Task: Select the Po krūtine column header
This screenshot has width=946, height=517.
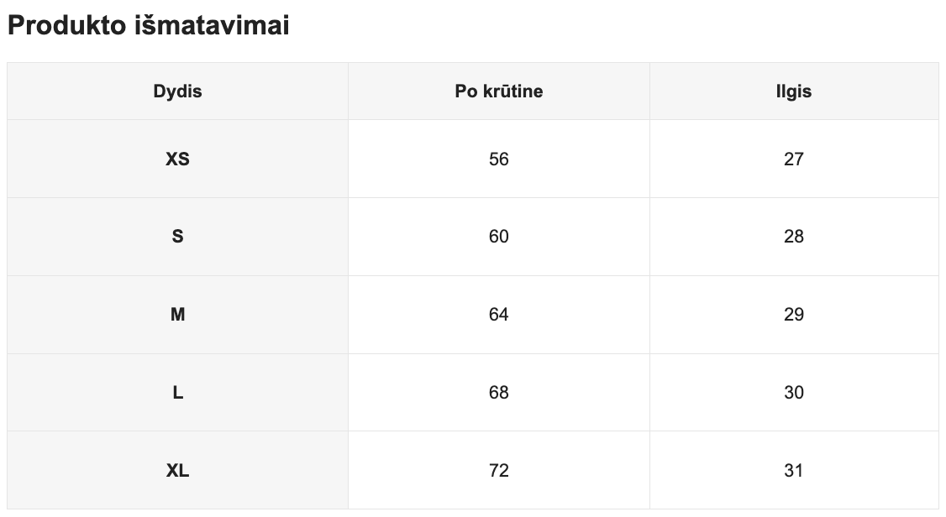Action: (x=498, y=91)
